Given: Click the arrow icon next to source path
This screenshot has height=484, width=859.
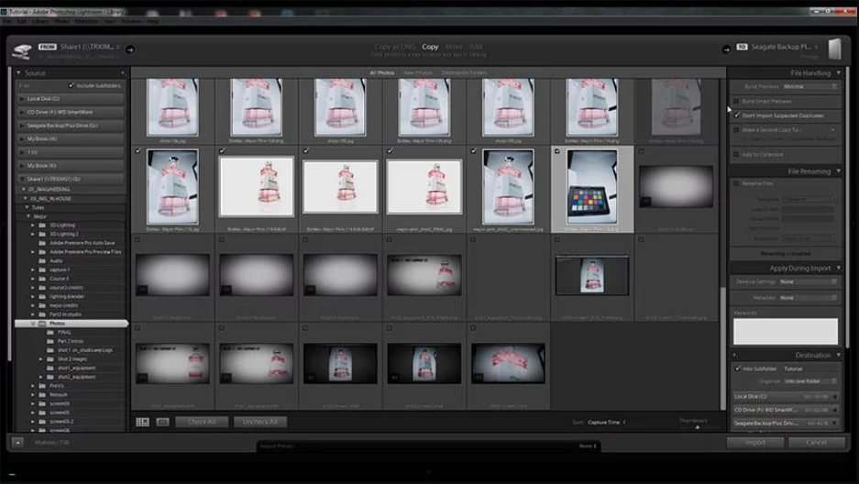Looking at the screenshot, I should (130, 49).
